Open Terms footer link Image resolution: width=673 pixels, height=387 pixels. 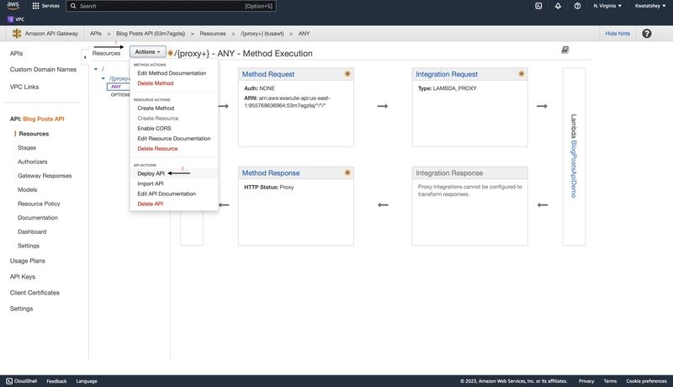coord(610,381)
